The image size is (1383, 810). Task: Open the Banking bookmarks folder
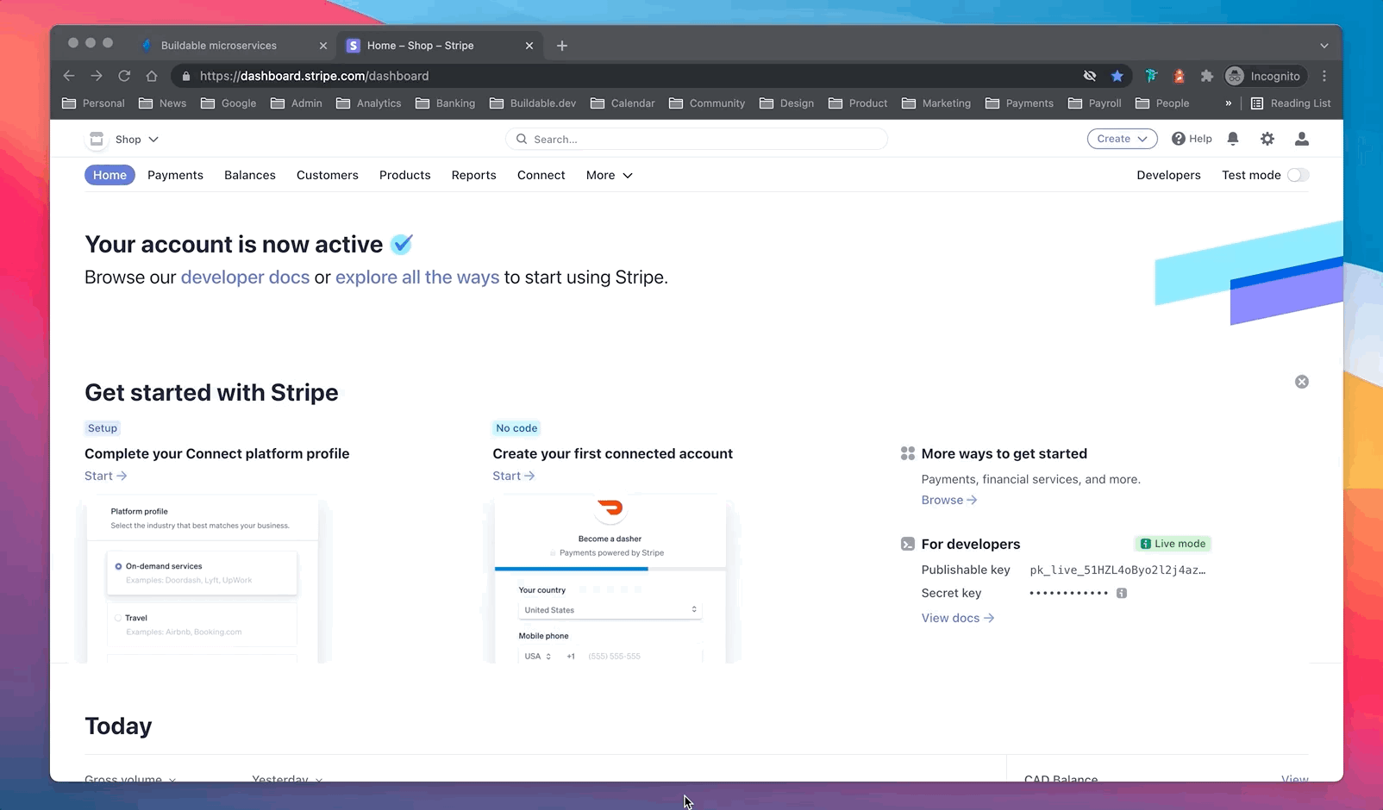click(445, 103)
